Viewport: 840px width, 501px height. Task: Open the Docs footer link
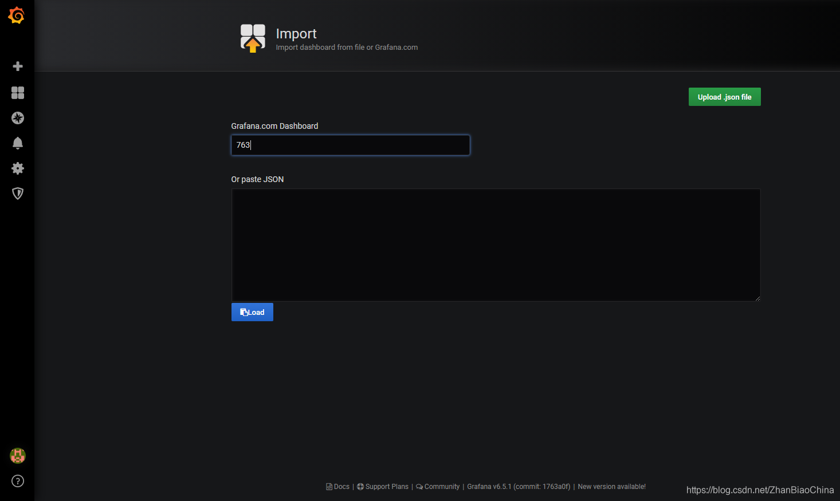click(x=338, y=487)
